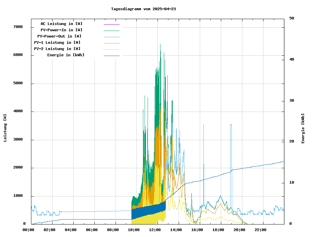This screenshot has width=317, height=237.
Task: Click the yellow PV-2 Leistung legend line
Action: (111, 49)
